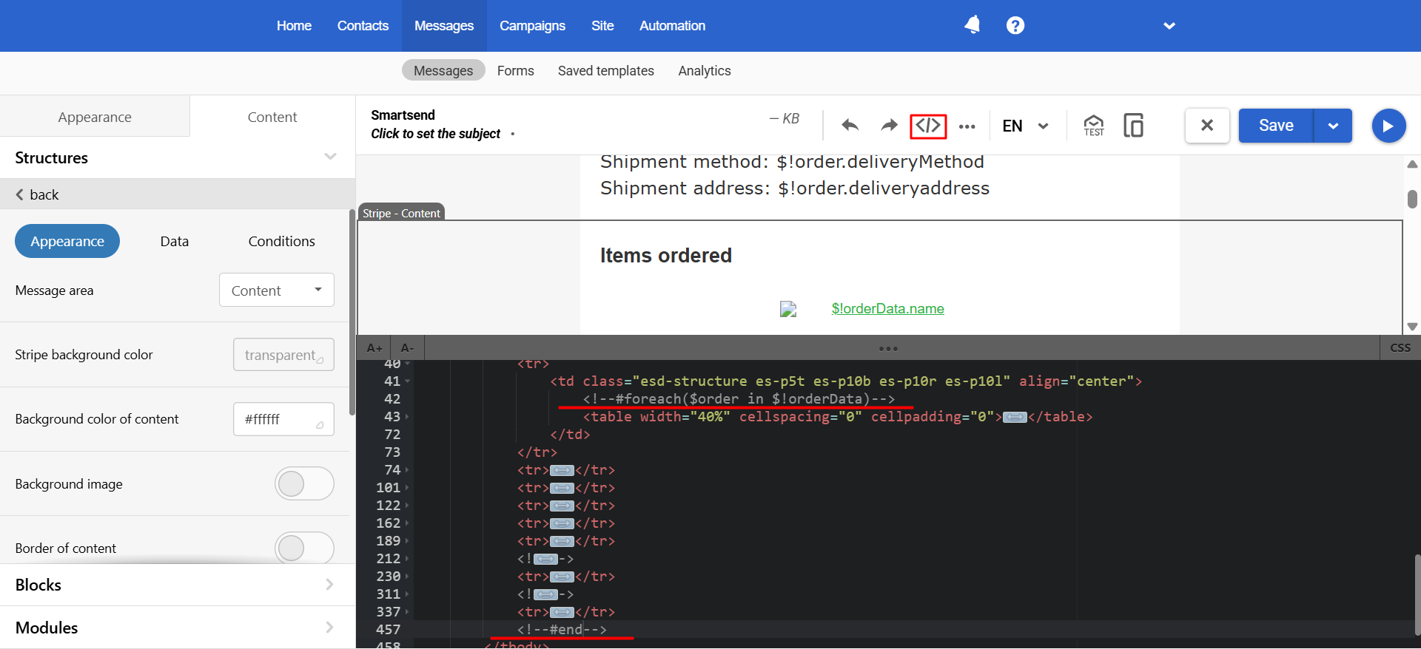The height and width of the screenshot is (649, 1421).
Task: Open the Forms sub-tab
Action: [515, 70]
